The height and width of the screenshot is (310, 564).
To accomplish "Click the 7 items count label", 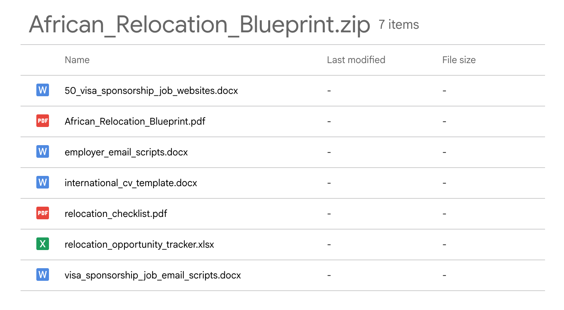I will click(x=399, y=25).
